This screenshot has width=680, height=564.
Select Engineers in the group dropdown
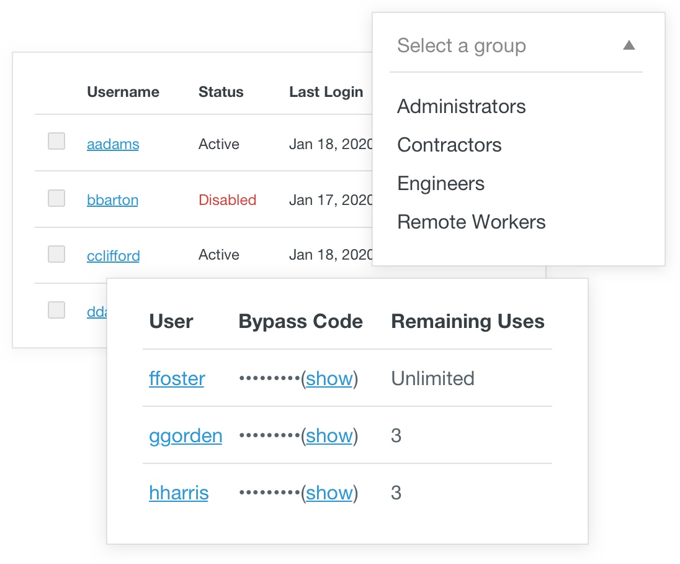441,183
